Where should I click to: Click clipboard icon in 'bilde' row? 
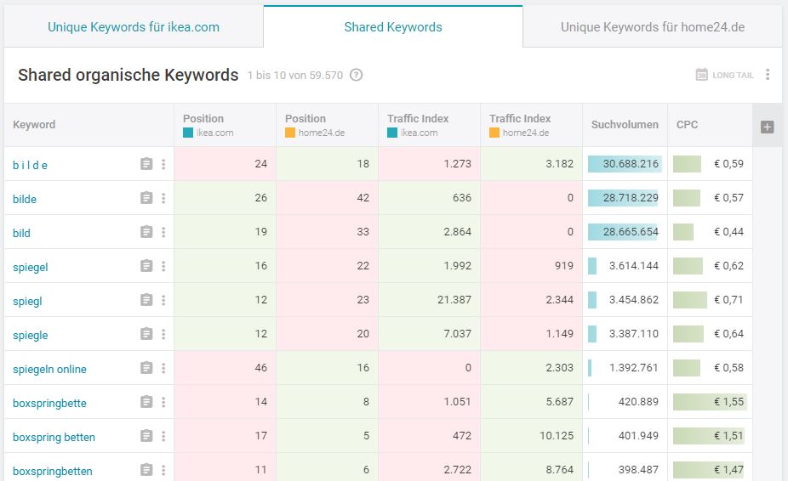coord(146,198)
